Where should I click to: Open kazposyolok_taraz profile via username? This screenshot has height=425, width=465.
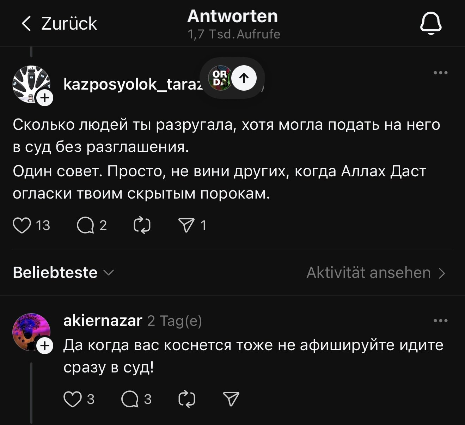[x=132, y=84]
